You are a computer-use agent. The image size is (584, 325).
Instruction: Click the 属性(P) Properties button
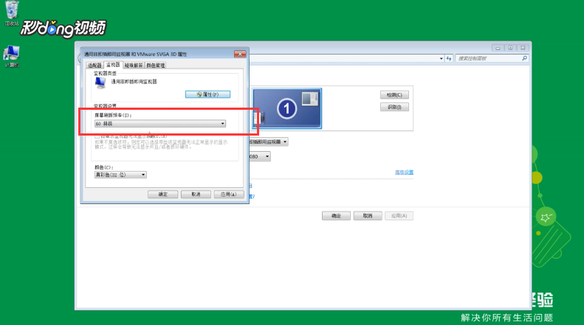[207, 94]
